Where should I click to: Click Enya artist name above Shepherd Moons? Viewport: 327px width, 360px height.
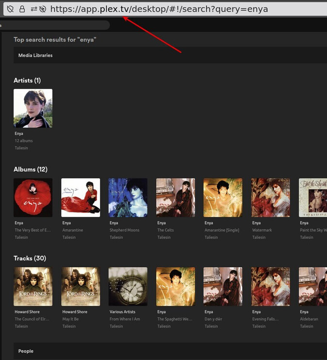coord(114,223)
